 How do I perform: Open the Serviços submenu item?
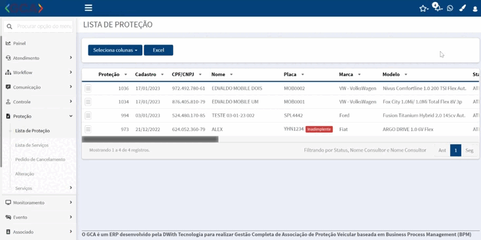24,188
